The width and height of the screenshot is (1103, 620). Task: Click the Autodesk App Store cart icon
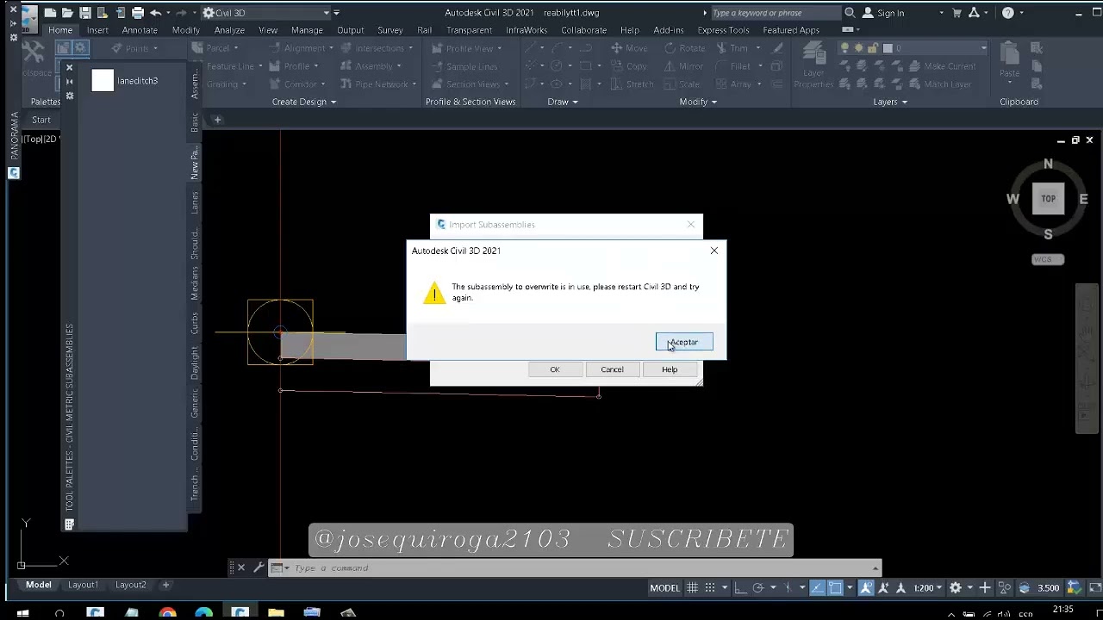pyautogui.click(x=957, y=13)
